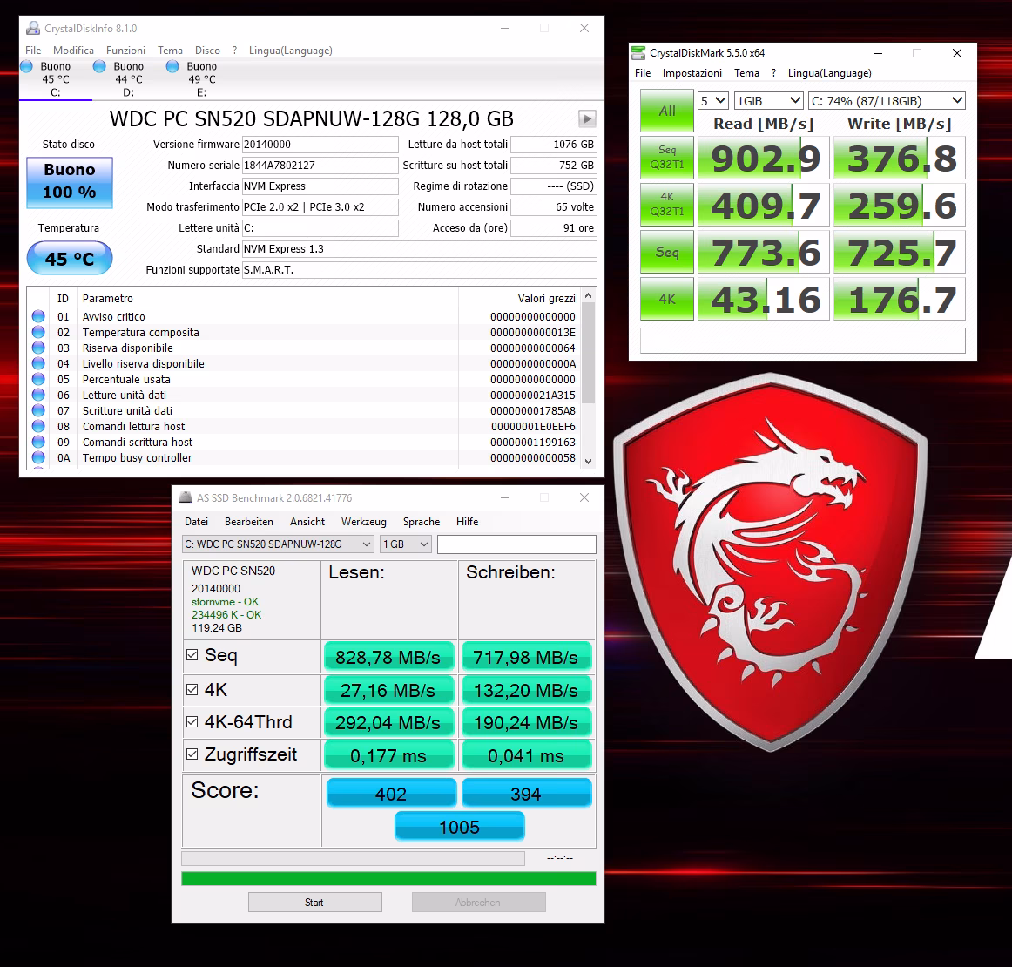
Task: Click the 45 °C temperature indicator button
Action: pos(70,258)
